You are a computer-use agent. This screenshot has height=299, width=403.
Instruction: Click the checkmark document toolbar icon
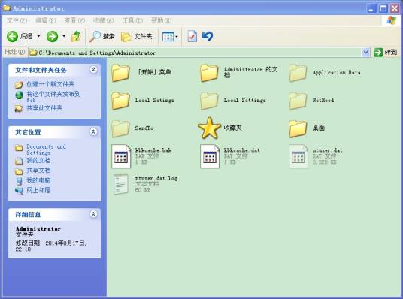coord(192,37)
